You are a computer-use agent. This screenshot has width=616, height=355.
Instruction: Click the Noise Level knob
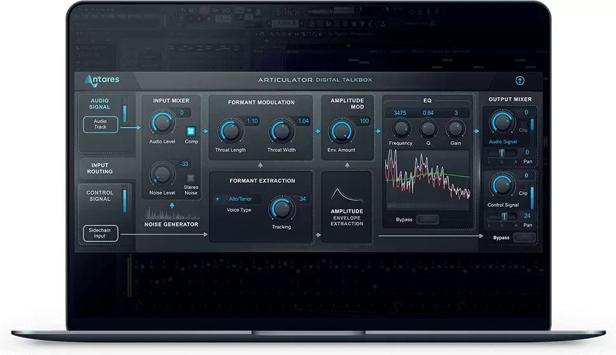click(x=162, y=173)
